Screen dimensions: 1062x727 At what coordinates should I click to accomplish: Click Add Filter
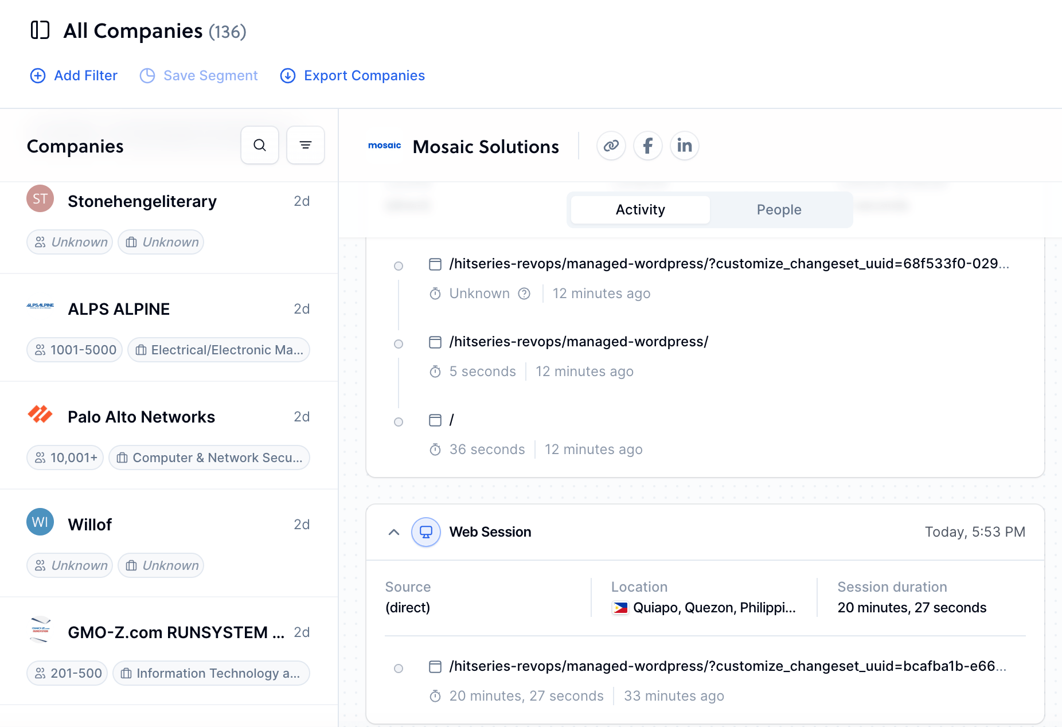point(73,76)
